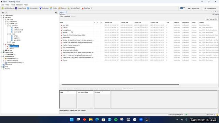Sort by Created Time column header
219x123 pixels.
[158, 23]
